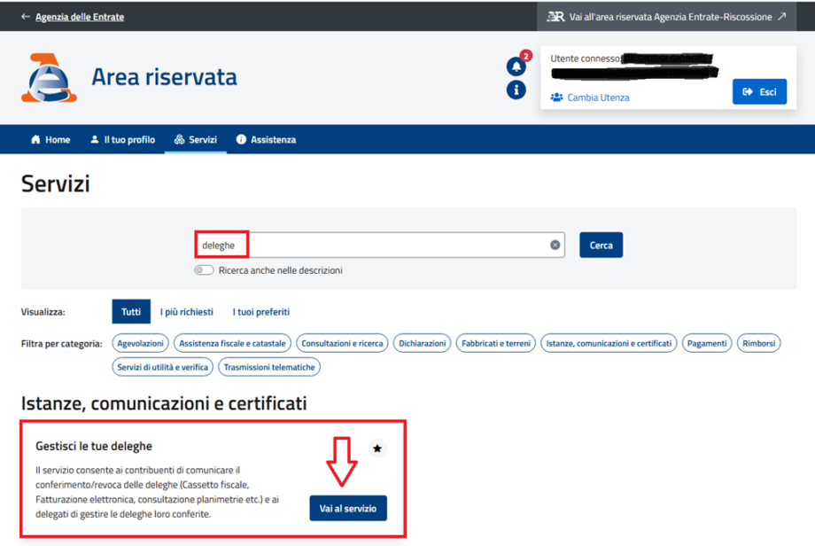Show I tuoi preferiti services
Screen dimensions: 815x546
point(261,312)
